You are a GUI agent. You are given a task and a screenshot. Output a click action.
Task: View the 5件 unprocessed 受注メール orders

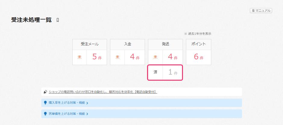click(x=97, y=57)
